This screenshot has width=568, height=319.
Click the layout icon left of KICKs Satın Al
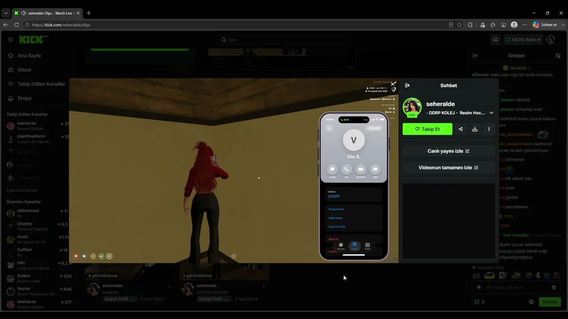495,40
